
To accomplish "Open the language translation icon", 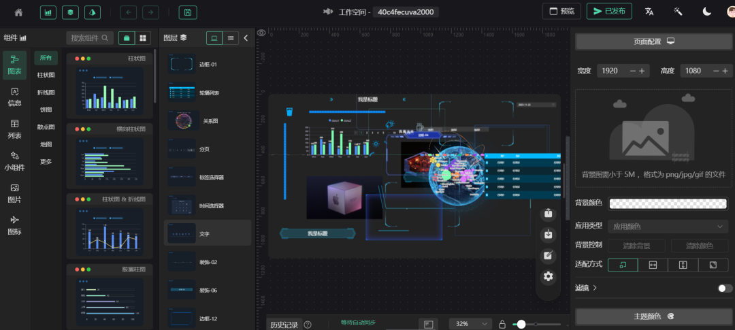I will [x=649, y=12].
